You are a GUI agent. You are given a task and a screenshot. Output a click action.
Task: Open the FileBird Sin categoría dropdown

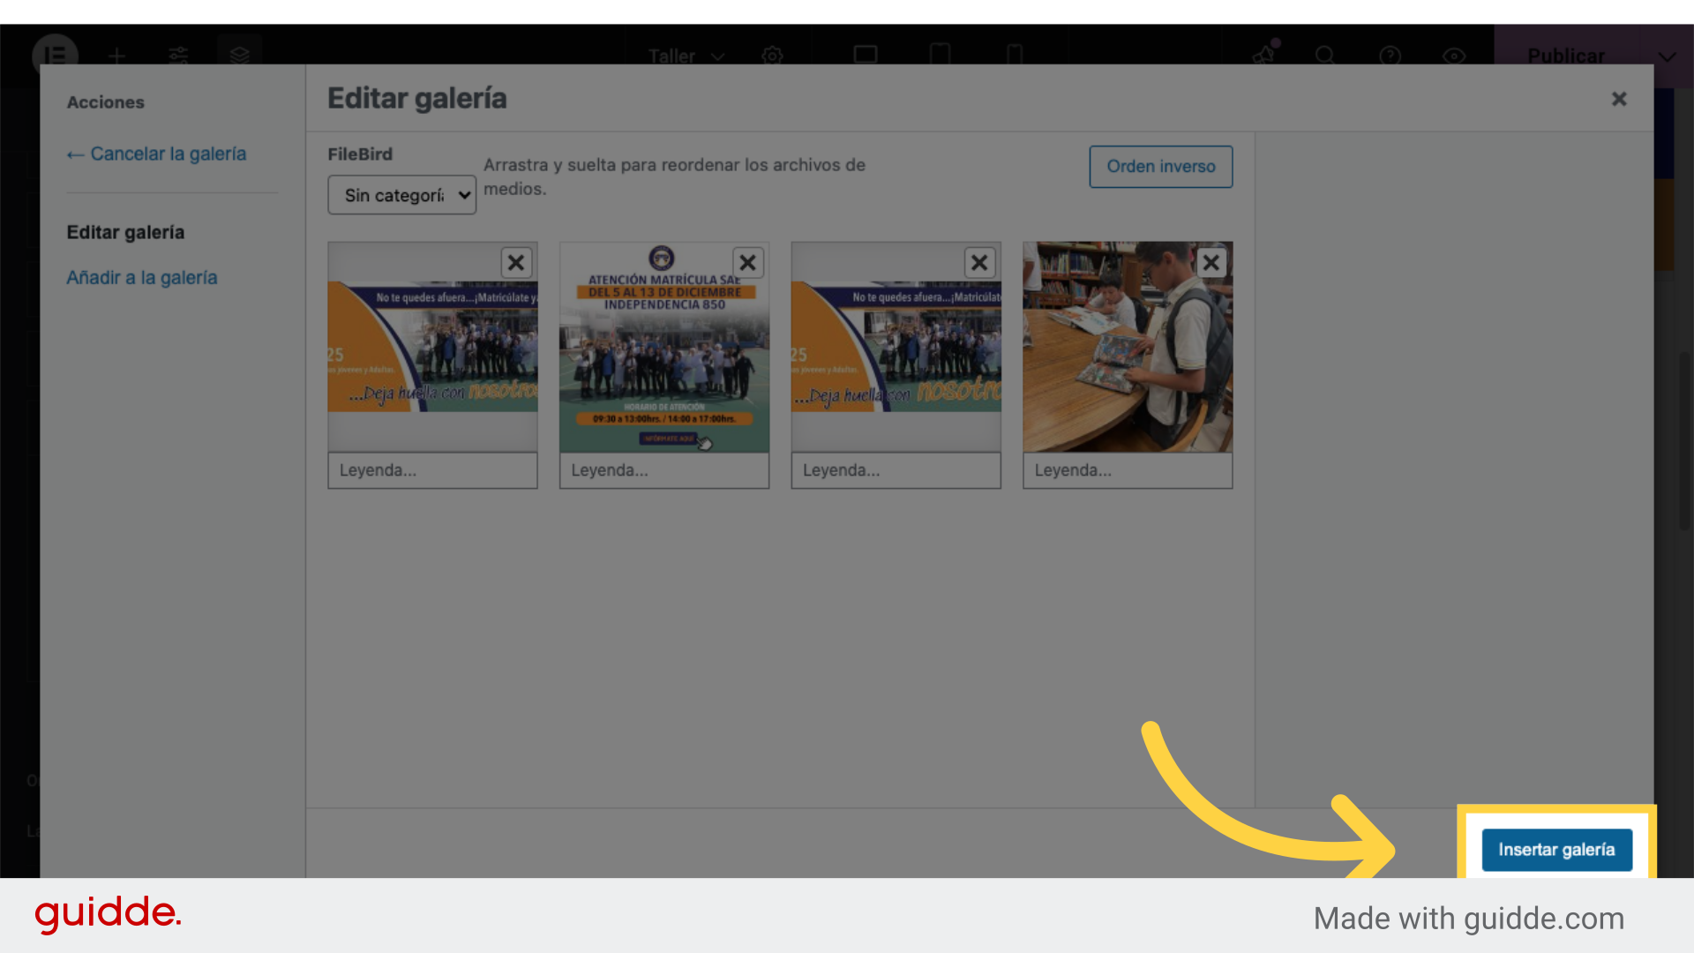(402, 195)
